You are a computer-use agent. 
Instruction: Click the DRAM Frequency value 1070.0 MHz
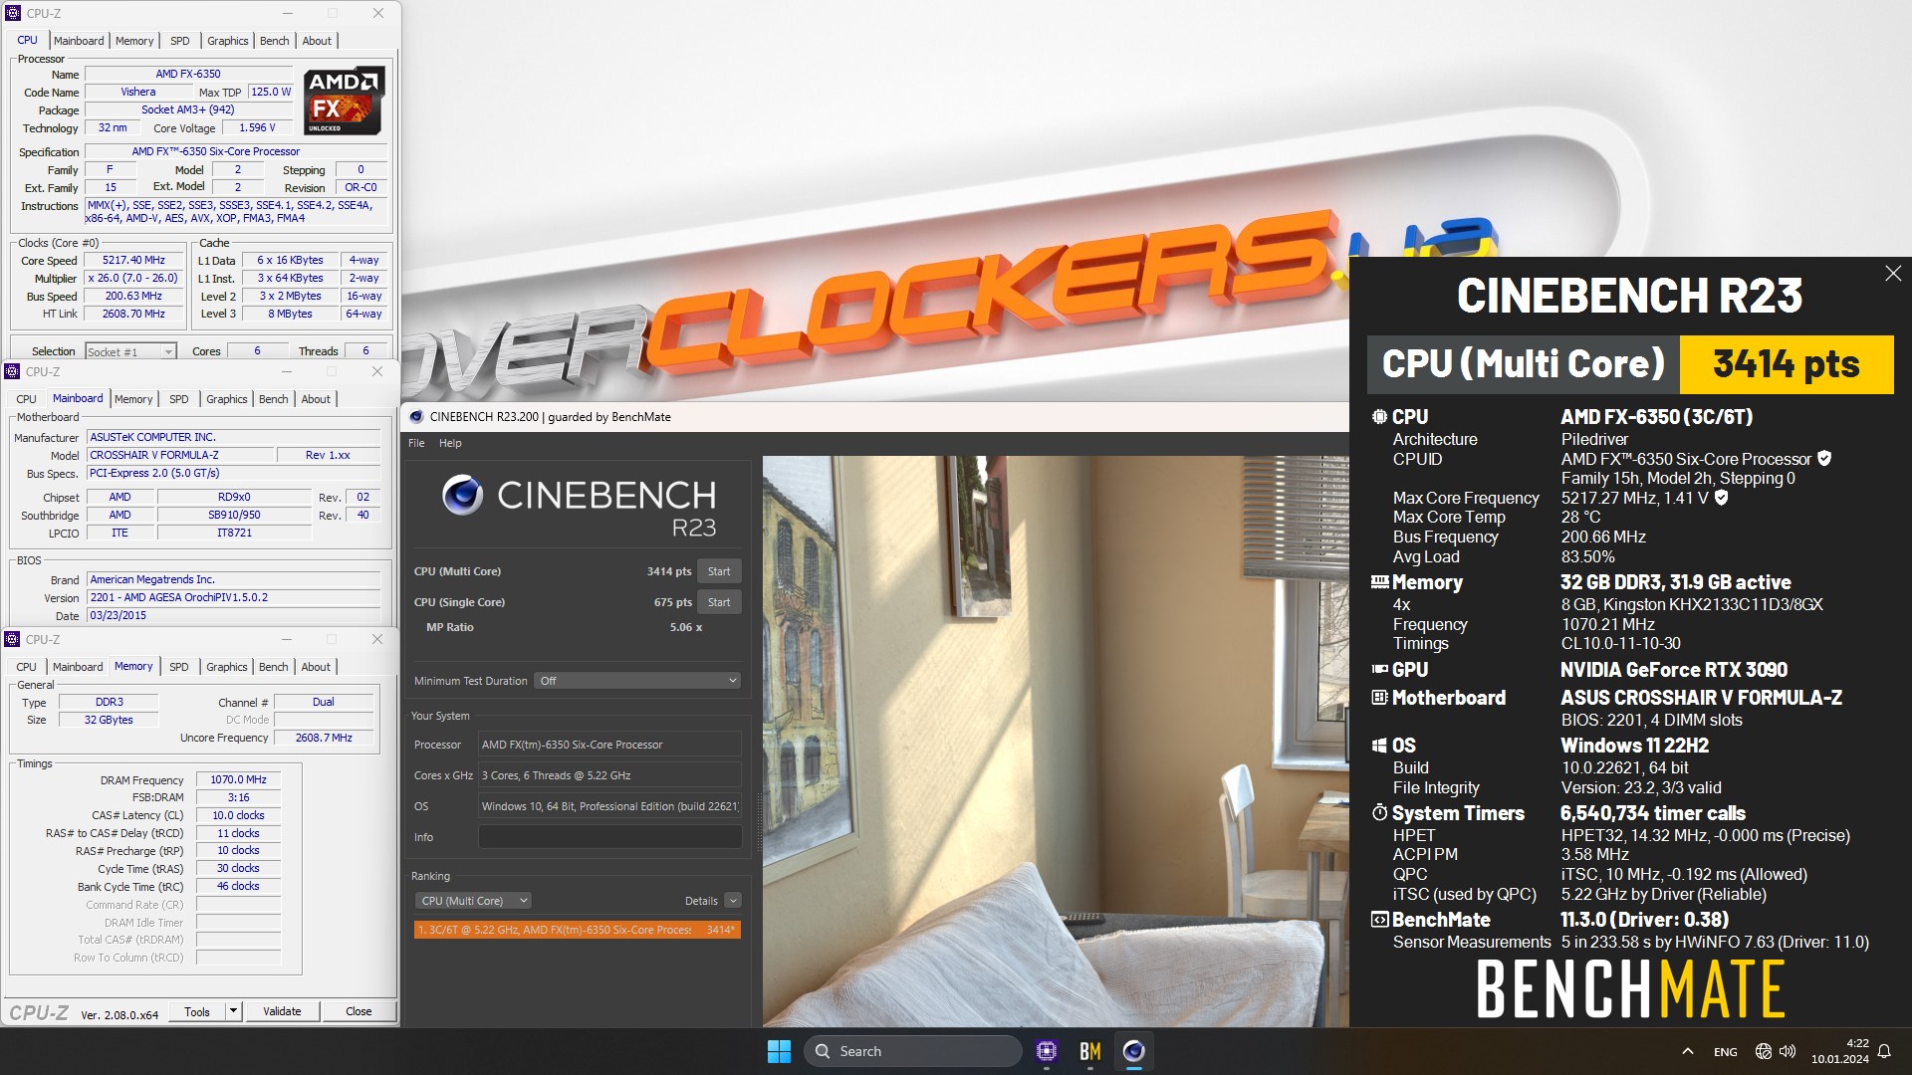(238, 779)
